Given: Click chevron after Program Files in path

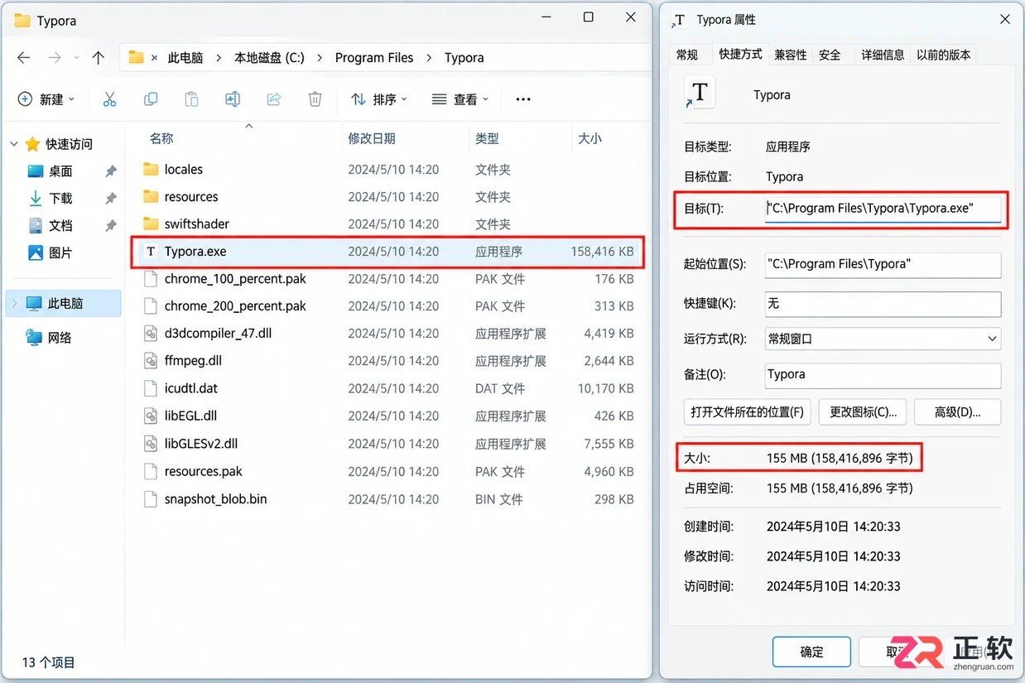Looking at the screenshot, I should [429, 58].
